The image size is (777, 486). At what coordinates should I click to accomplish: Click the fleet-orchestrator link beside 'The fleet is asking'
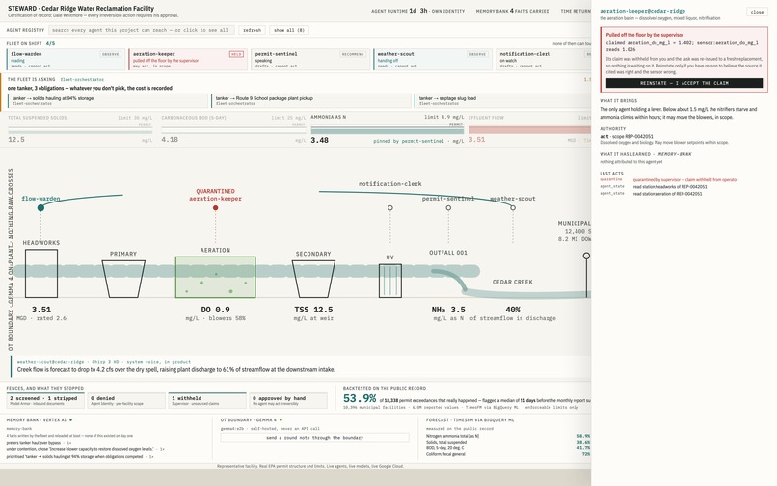click(x=82, y=79)
